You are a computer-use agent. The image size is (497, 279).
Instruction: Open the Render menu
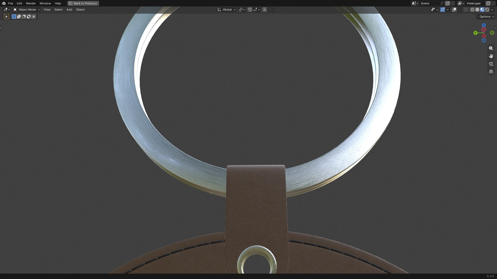(31, 3)
